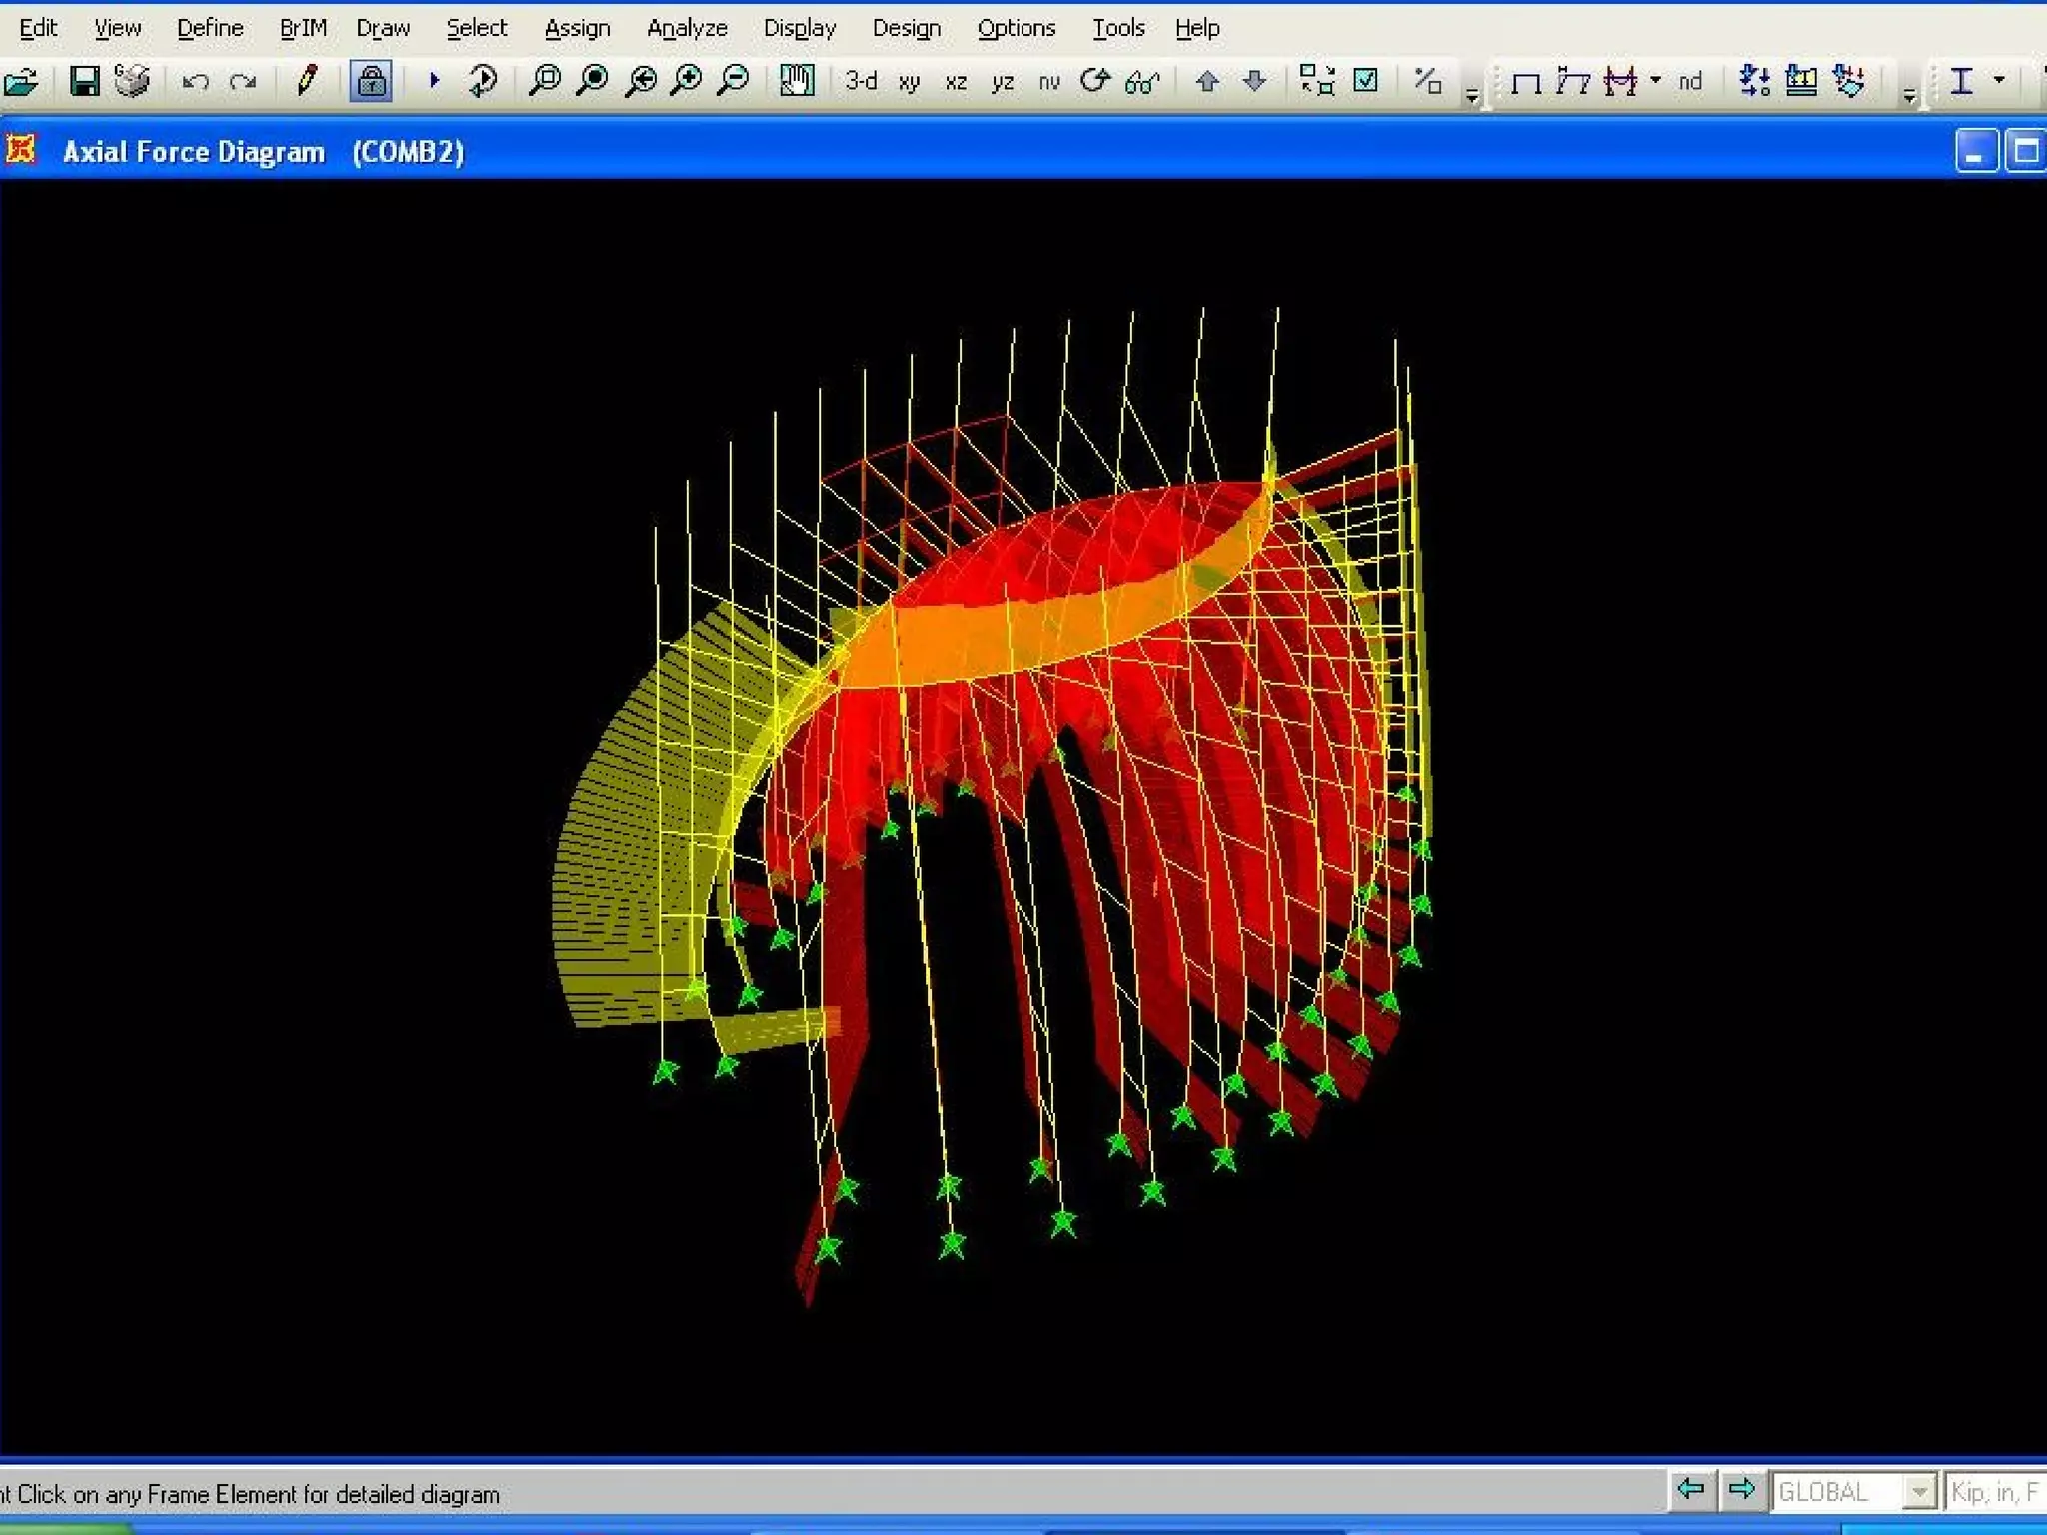The height and width of the screenshot is (1535, 2047).
Task: Click the Run Analysis play arrow
Action: point(434,80)
